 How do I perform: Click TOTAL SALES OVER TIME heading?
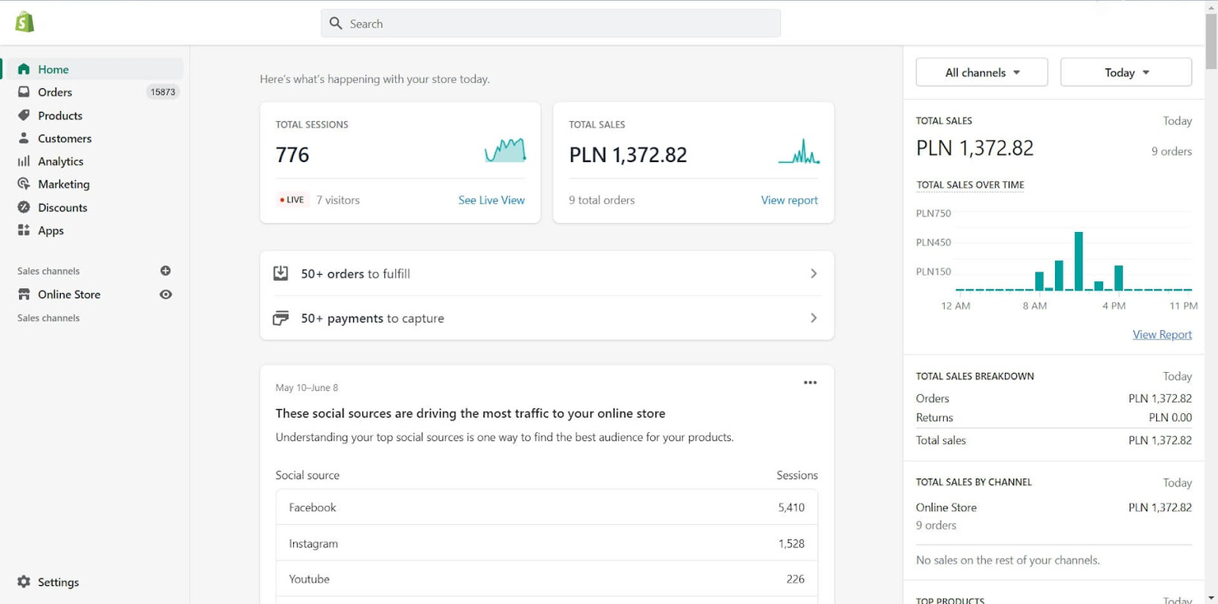click(970, 185)
